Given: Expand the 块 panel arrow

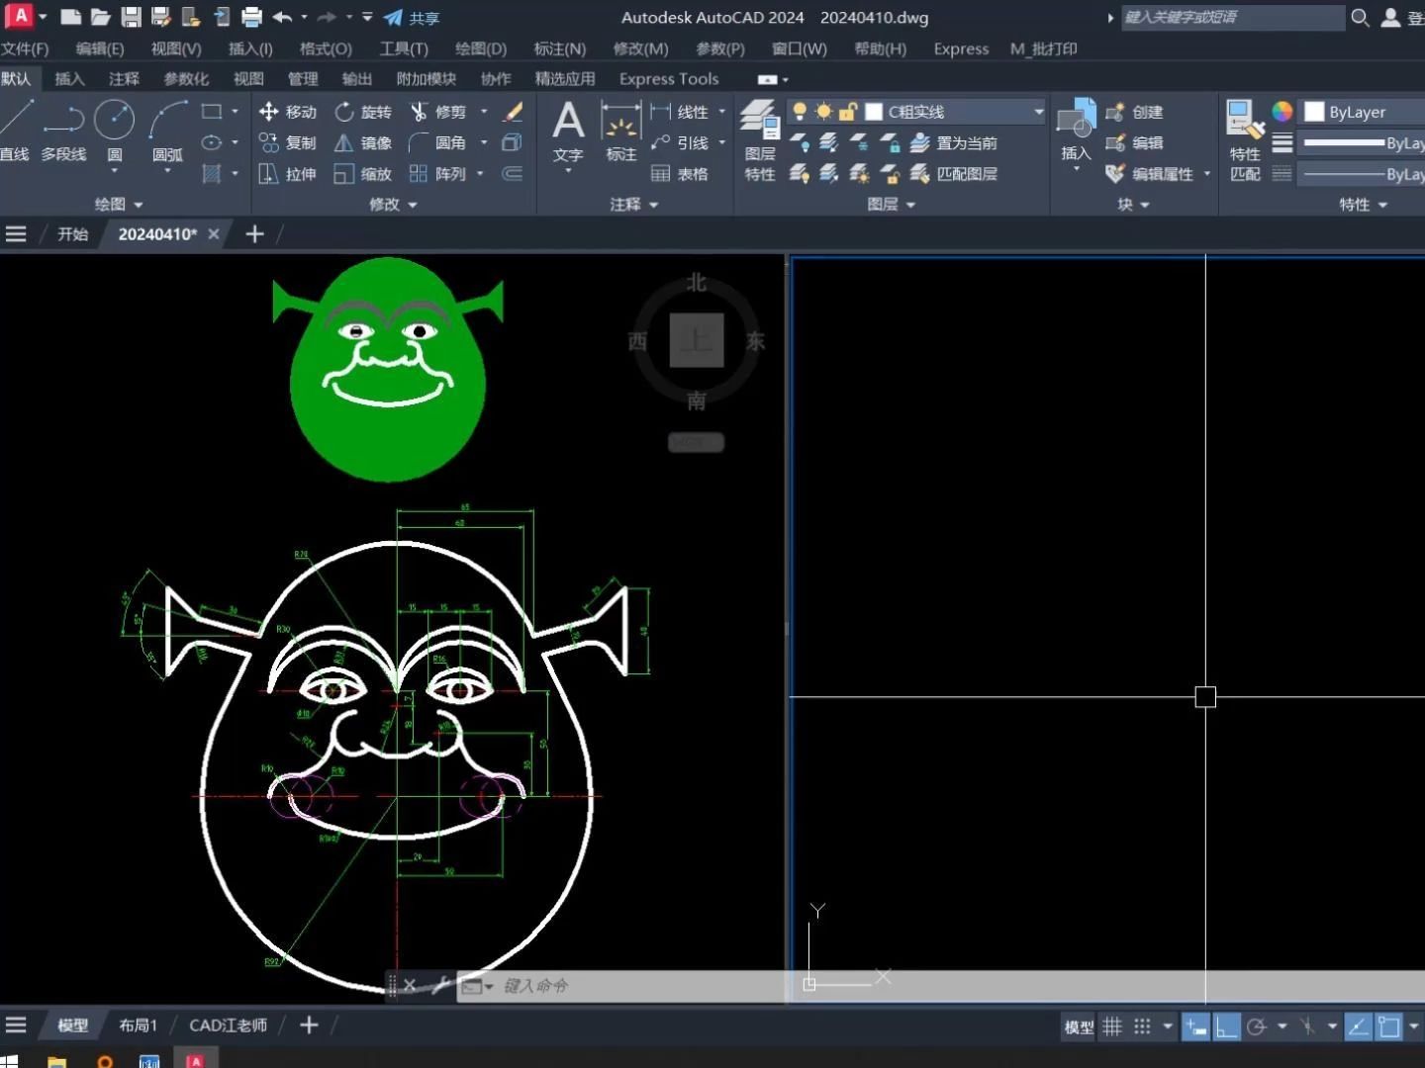Looking at the screenshot, I should 1145,205.
